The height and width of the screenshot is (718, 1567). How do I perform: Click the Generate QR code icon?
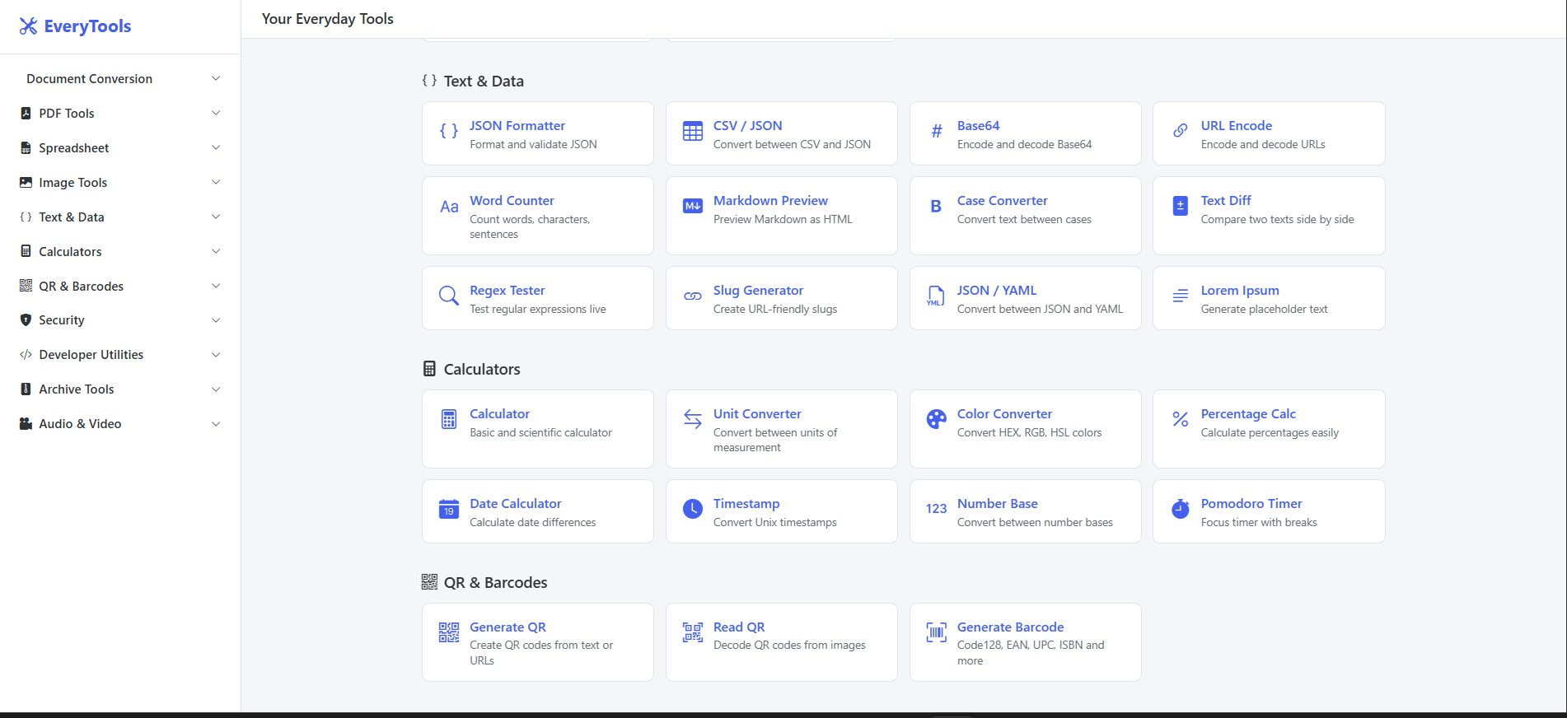[449, 632]
